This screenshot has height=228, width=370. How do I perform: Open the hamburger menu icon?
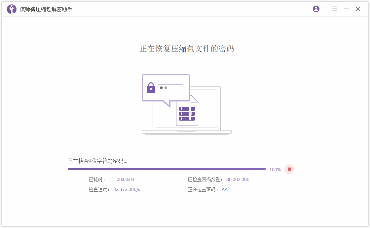pos(335,9)
